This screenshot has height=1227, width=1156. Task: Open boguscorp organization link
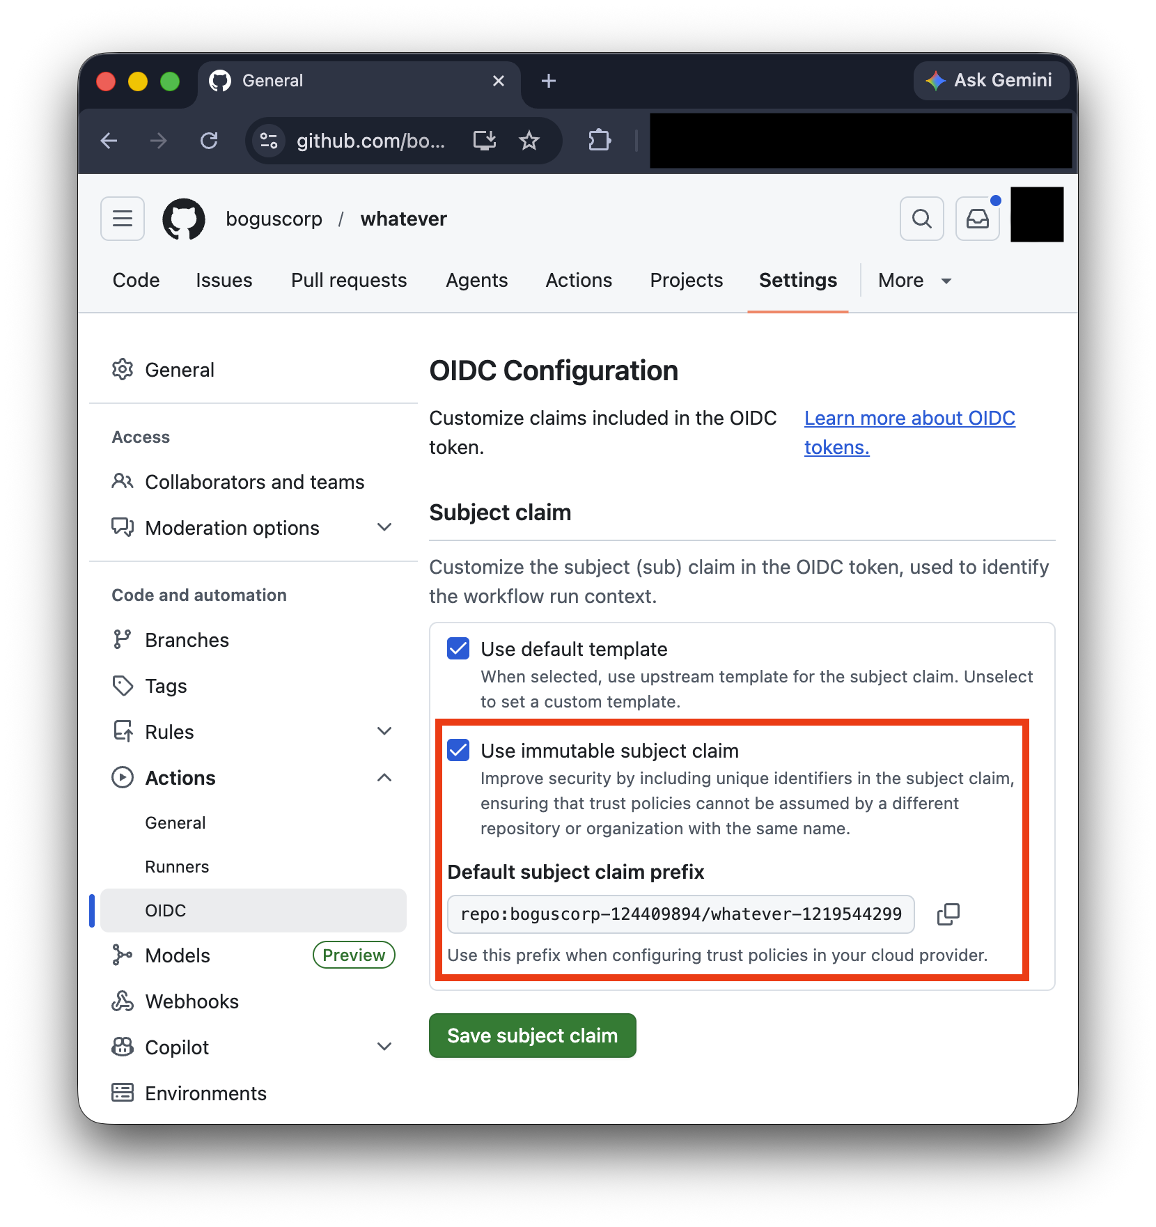[274, 219]
